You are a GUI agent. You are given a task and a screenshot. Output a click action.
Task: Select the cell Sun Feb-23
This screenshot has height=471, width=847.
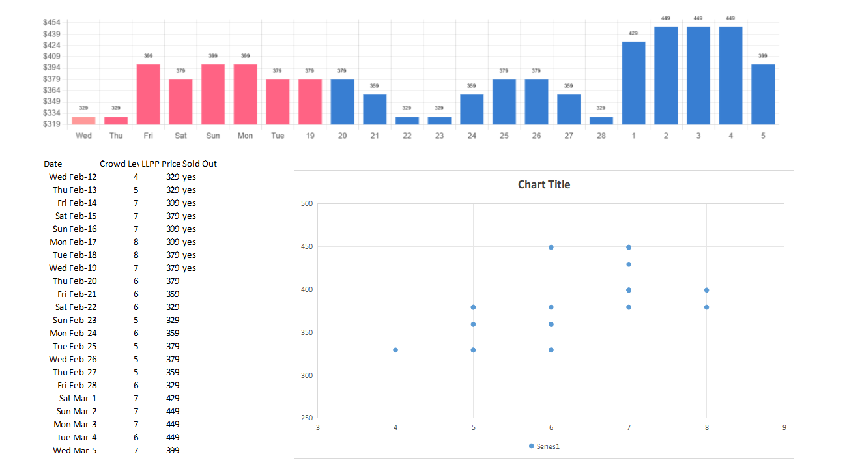point(74,320)
